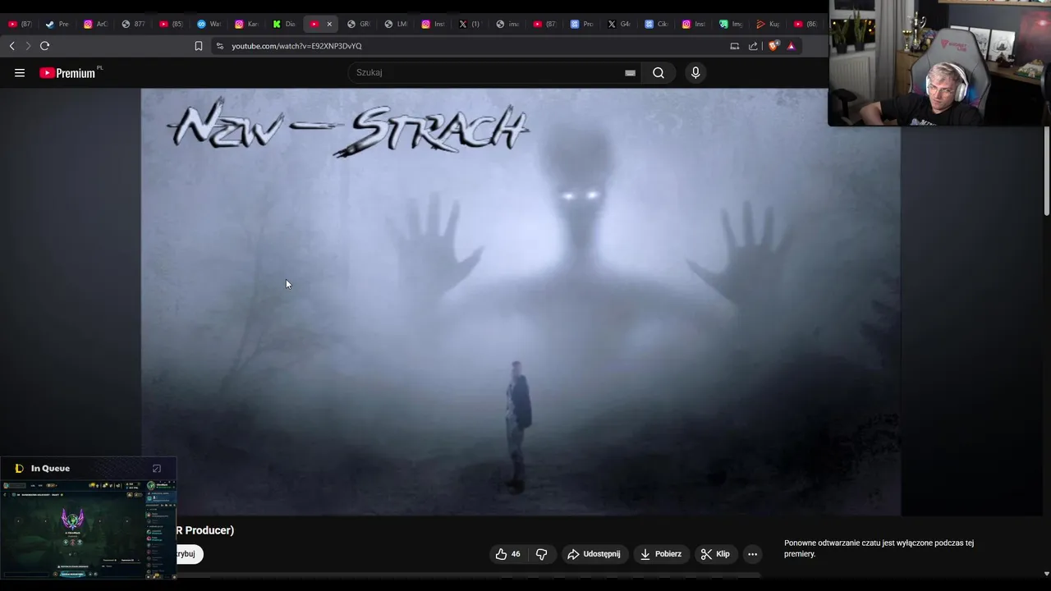
Task: Click the 'In Queue' label text
Action: (x=50, y=469)
